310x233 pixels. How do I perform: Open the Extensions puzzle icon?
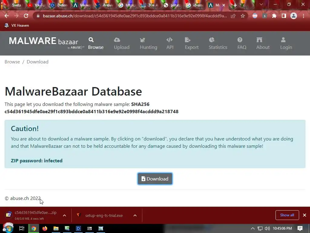click(274, 16)
